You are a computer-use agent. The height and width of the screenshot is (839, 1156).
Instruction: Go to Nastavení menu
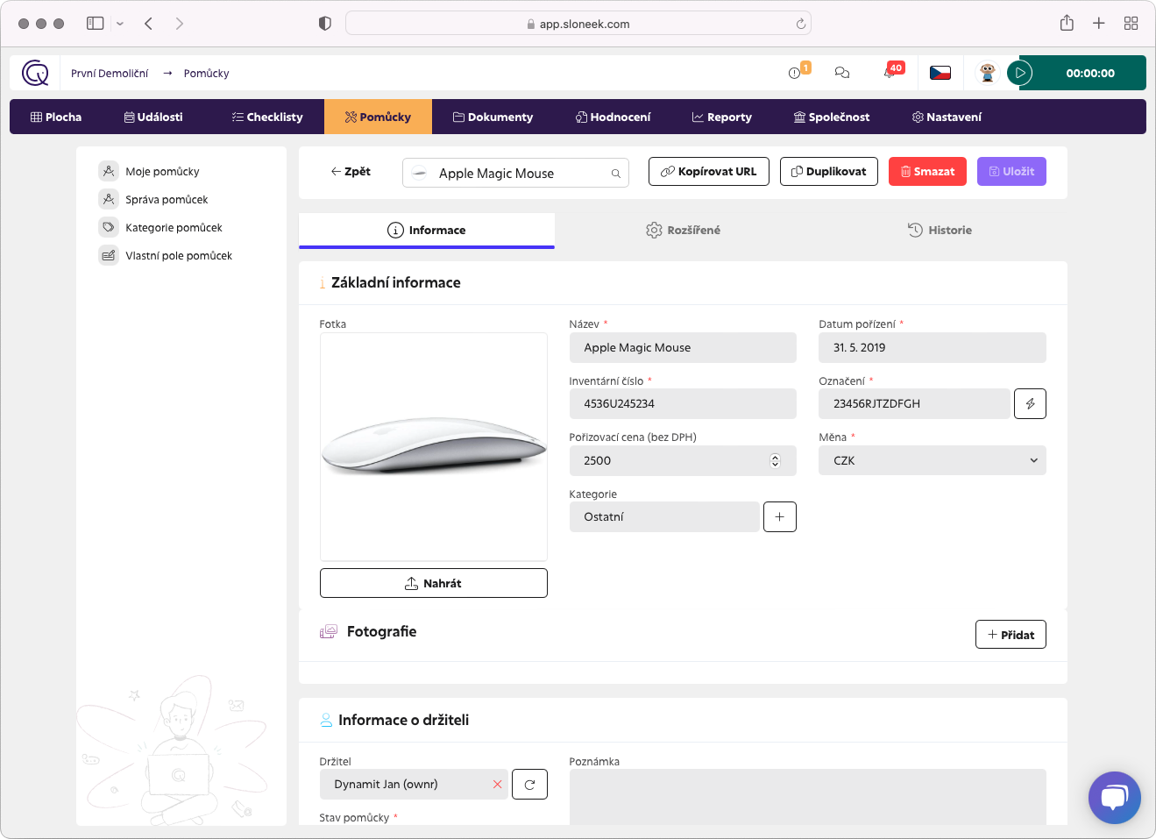point(947,117)
